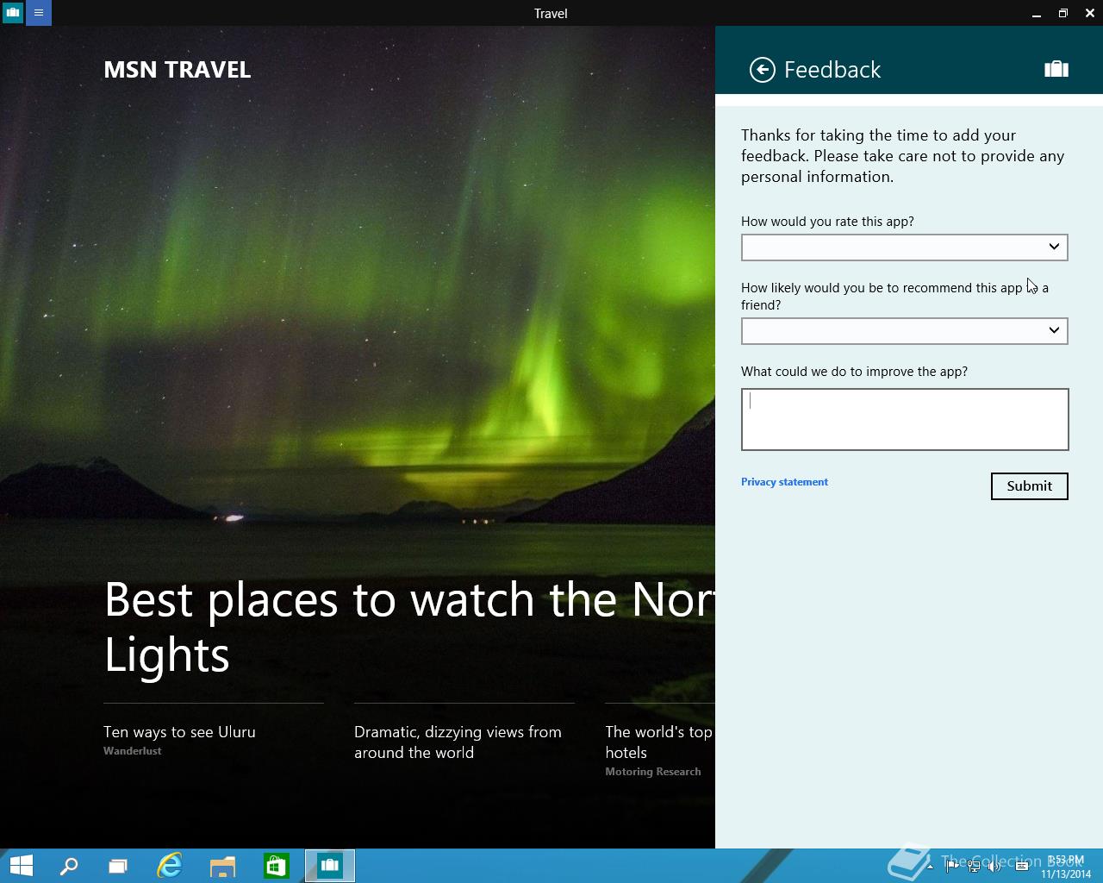Submit the feedback form
This screenshot has height=883, width=1103.
click(1030, 486)
